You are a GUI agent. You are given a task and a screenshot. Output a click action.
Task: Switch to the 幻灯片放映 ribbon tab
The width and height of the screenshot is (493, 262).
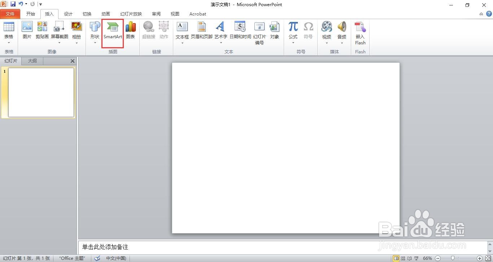pos(131,14)
